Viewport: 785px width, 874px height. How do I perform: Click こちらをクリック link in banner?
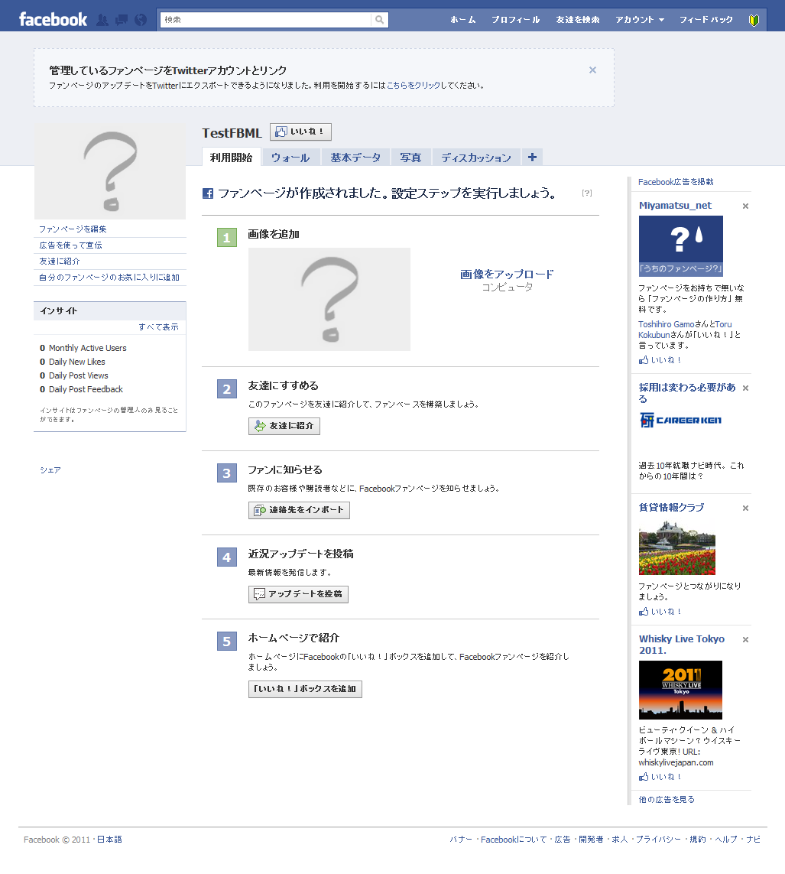[414, 86]
